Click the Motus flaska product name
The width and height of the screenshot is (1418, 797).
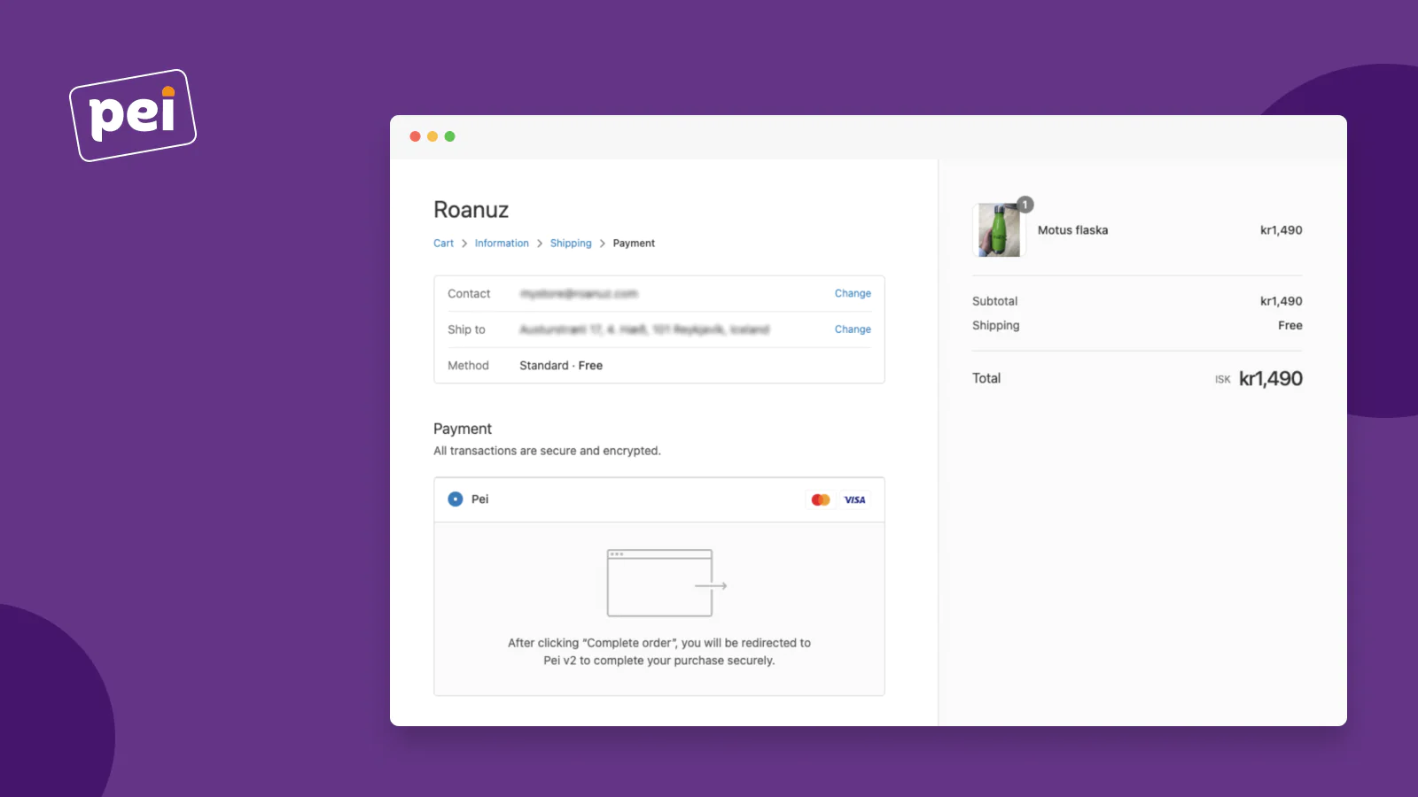point(1072,230)
